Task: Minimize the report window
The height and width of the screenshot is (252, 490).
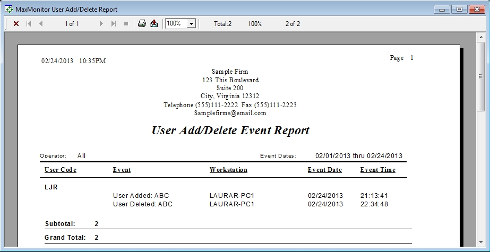Action: click(443, 9)
